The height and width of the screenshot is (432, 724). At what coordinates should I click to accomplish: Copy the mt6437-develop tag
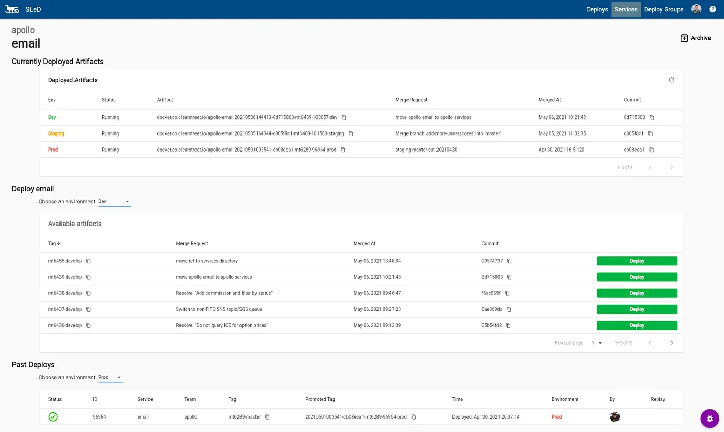click(x=88, y=309)
